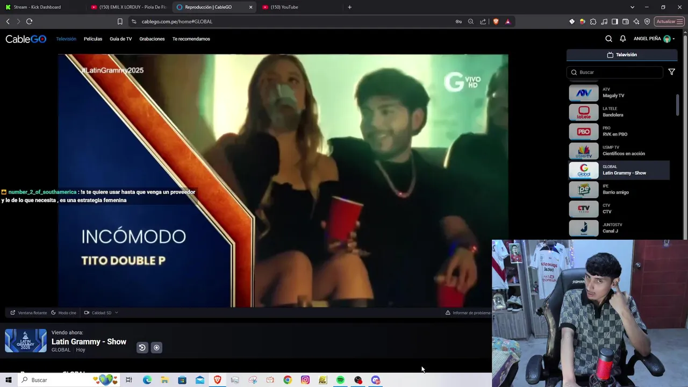Open the Grabaciones menu
The width and height of the screenshot is (688, 387).
tap(152, 39)
